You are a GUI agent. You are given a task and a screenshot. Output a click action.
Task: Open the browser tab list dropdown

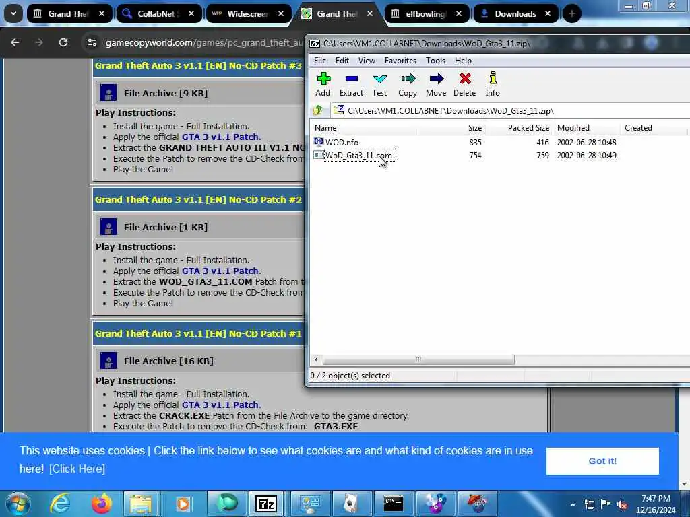click(13, 13)
